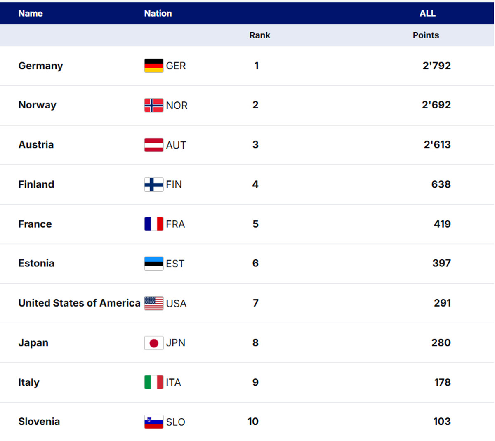
Task: Click Norway's 2'692 points value
Action: (436, 105)
